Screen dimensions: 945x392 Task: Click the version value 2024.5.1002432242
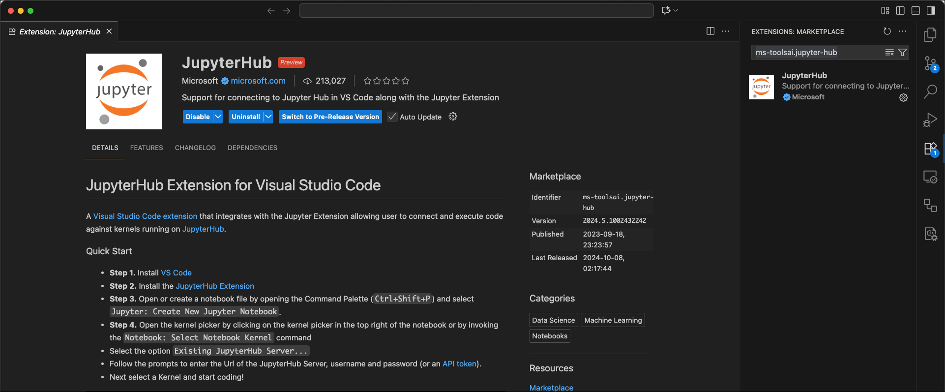pos(615,221)
